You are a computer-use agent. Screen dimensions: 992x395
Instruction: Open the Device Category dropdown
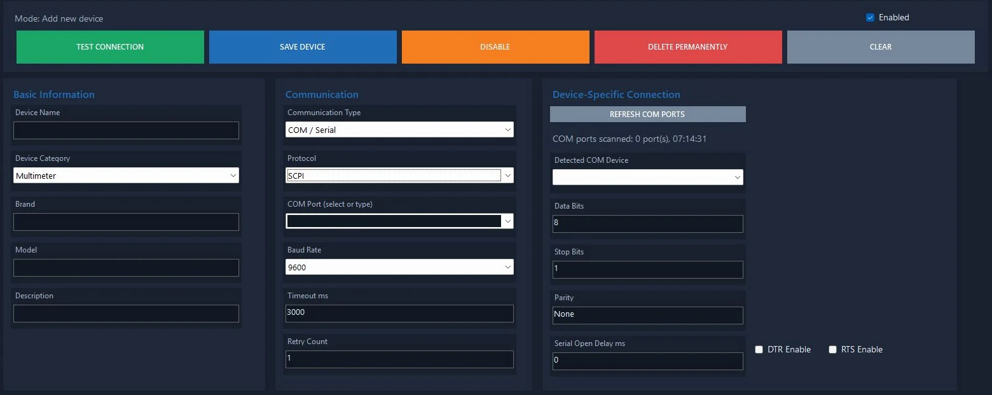(126, 176)
